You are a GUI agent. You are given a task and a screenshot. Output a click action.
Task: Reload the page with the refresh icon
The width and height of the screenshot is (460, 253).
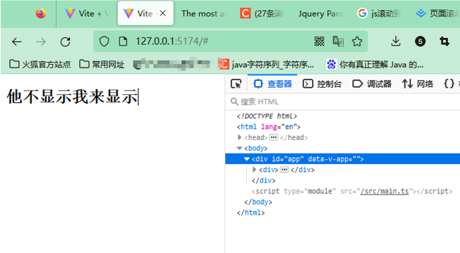coord(65,42)
